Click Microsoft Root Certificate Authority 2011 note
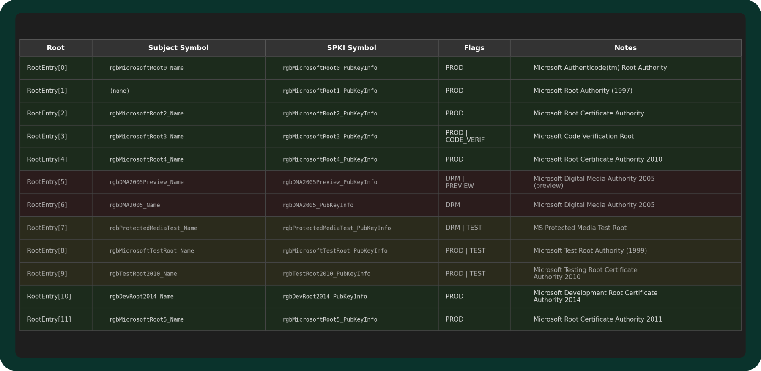Viewport: 761px width, 371px height. point(598,319)
